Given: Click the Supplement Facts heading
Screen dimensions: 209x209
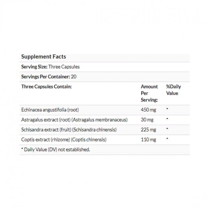Looking at the screenshot, I should [43, 57].
